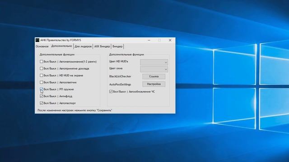
Task: Enable the HD HUD на экране checkbox
Action: tap(42, 75)
